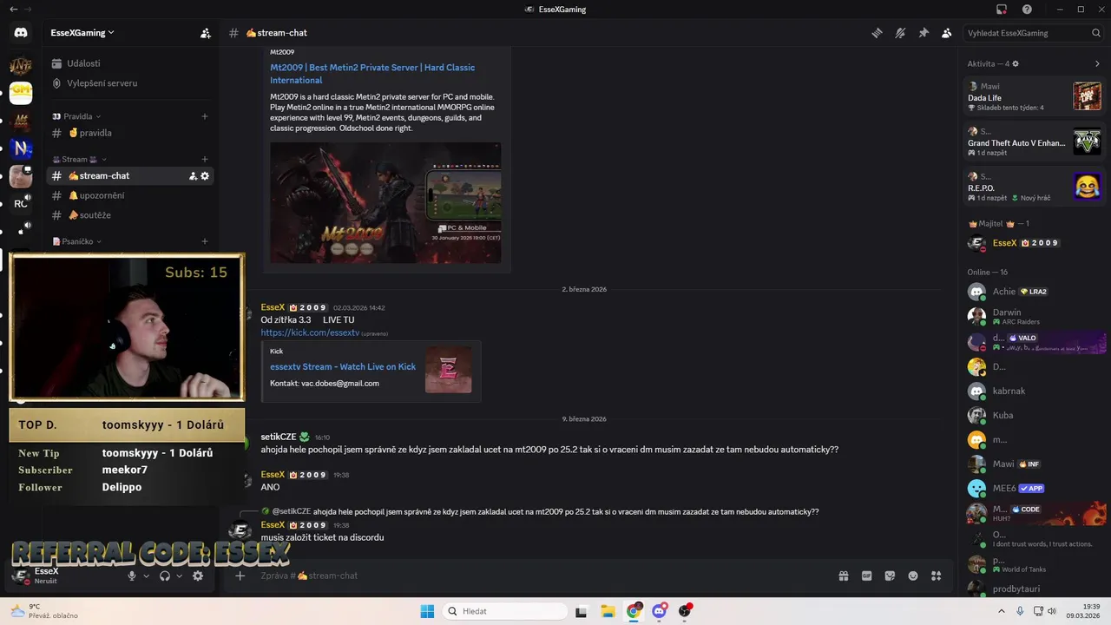Click create invite icon on stream-chat channel
The image size is (1111, 625).
pyautogui.click(x=193, y=176)
